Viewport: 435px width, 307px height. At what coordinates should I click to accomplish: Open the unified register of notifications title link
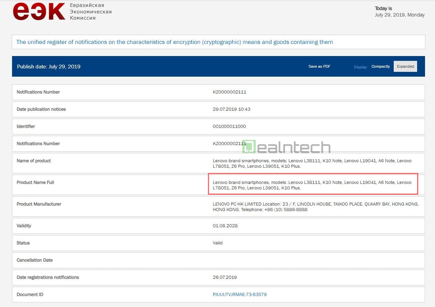pos(174,42)
